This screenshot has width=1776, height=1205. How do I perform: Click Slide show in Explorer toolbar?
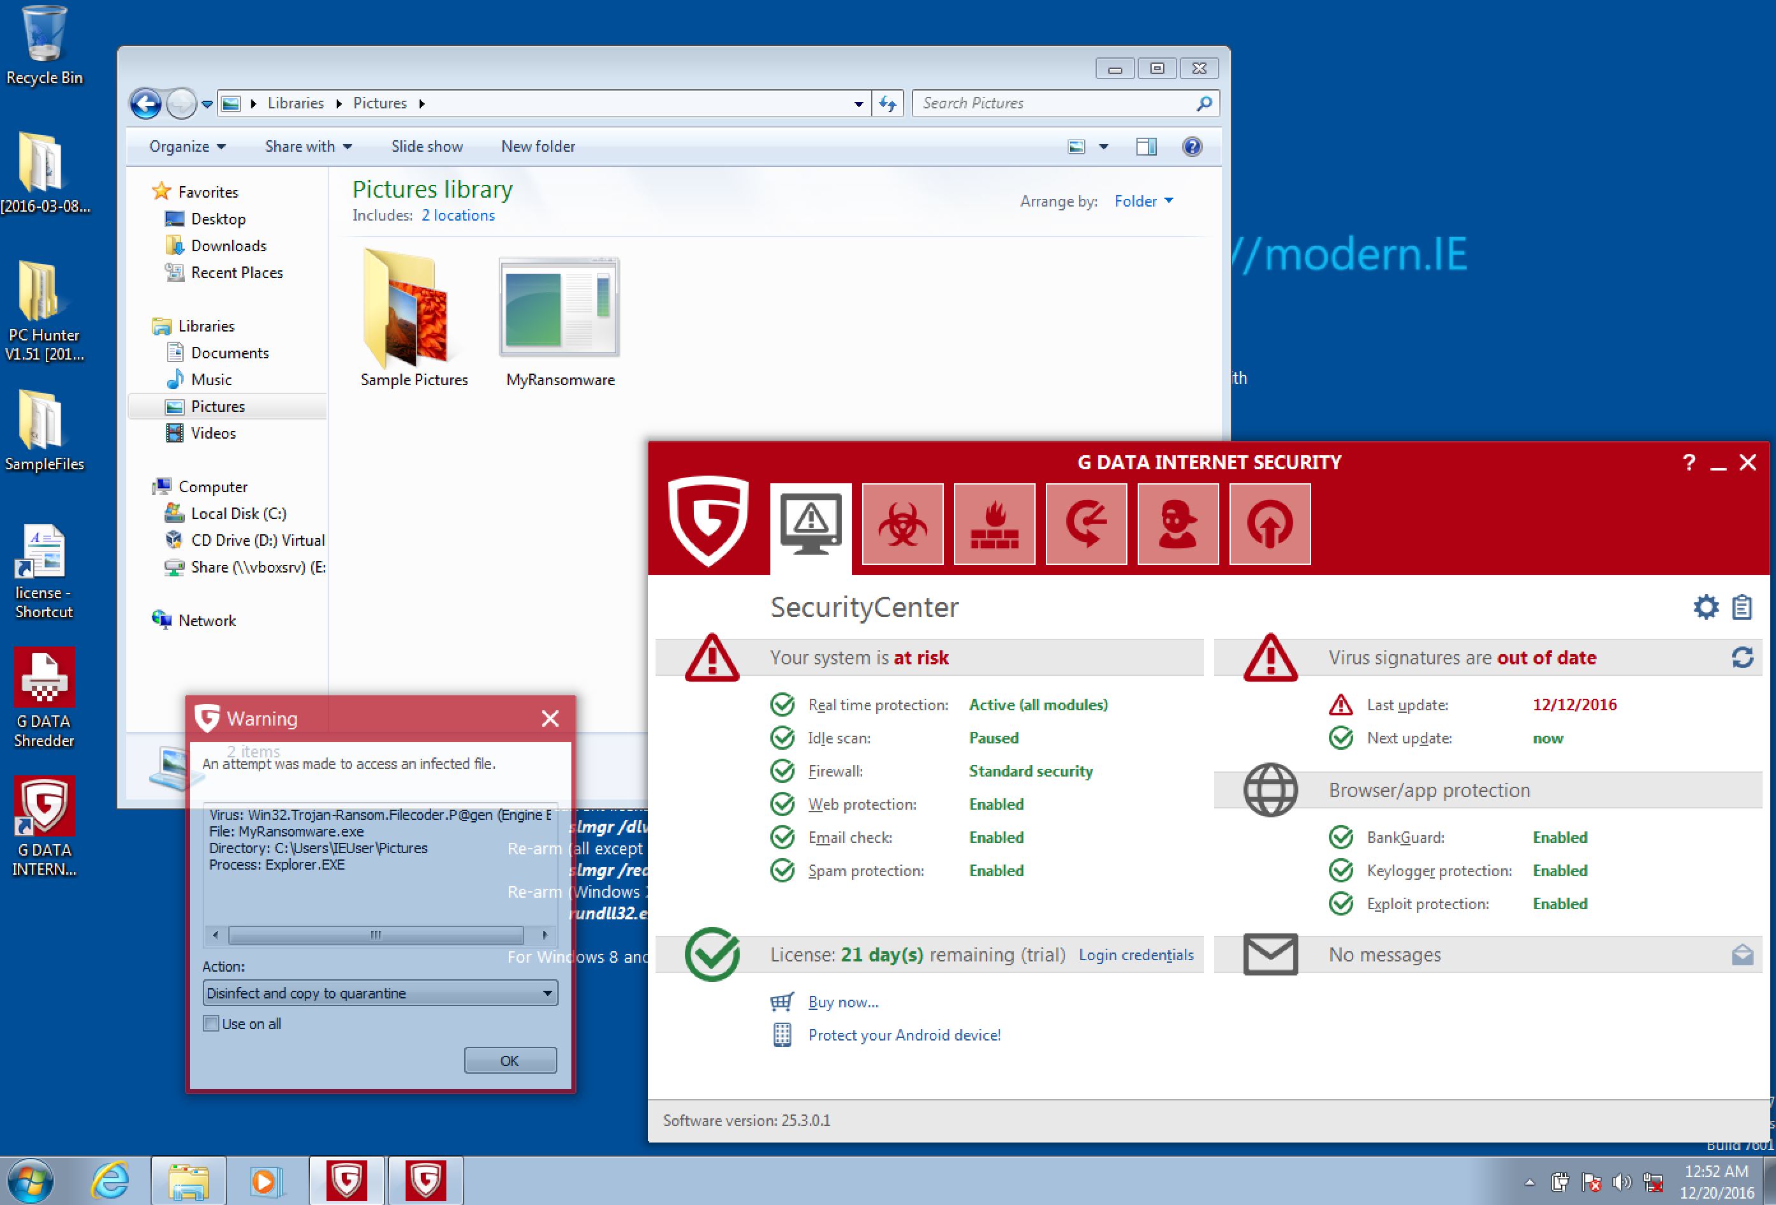(427, 147)
